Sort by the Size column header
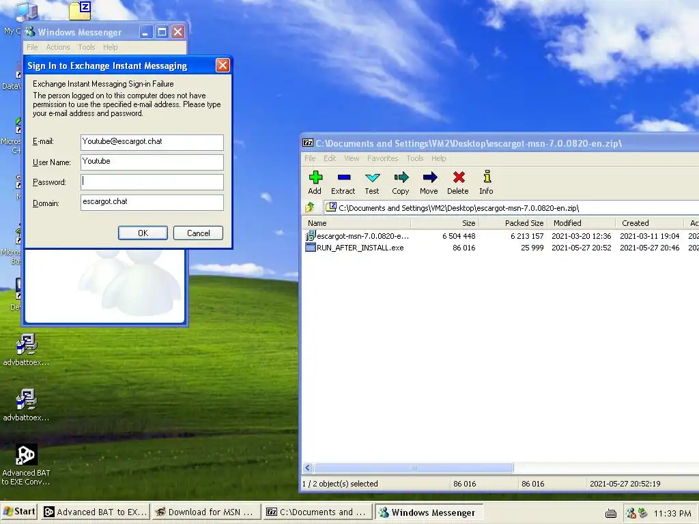 coord(444,223)
